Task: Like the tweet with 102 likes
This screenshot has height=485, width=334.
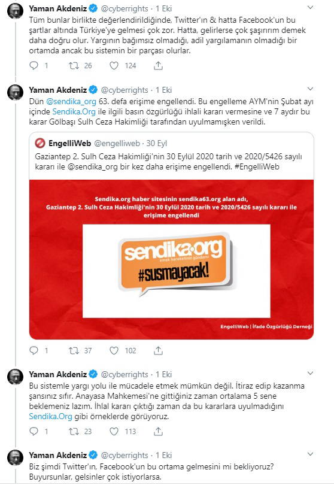Action: click(x=114, y=350)
